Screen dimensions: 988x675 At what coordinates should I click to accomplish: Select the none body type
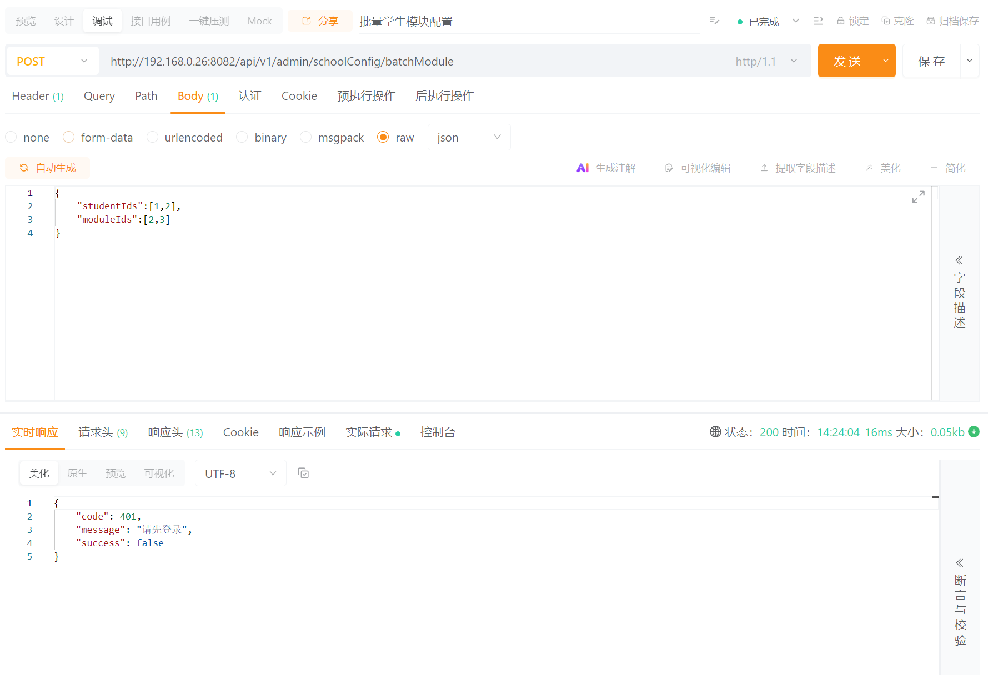click(x=11, y=137)
